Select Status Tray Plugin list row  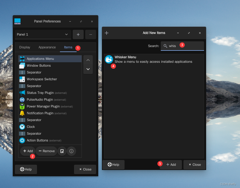point(50,93)
